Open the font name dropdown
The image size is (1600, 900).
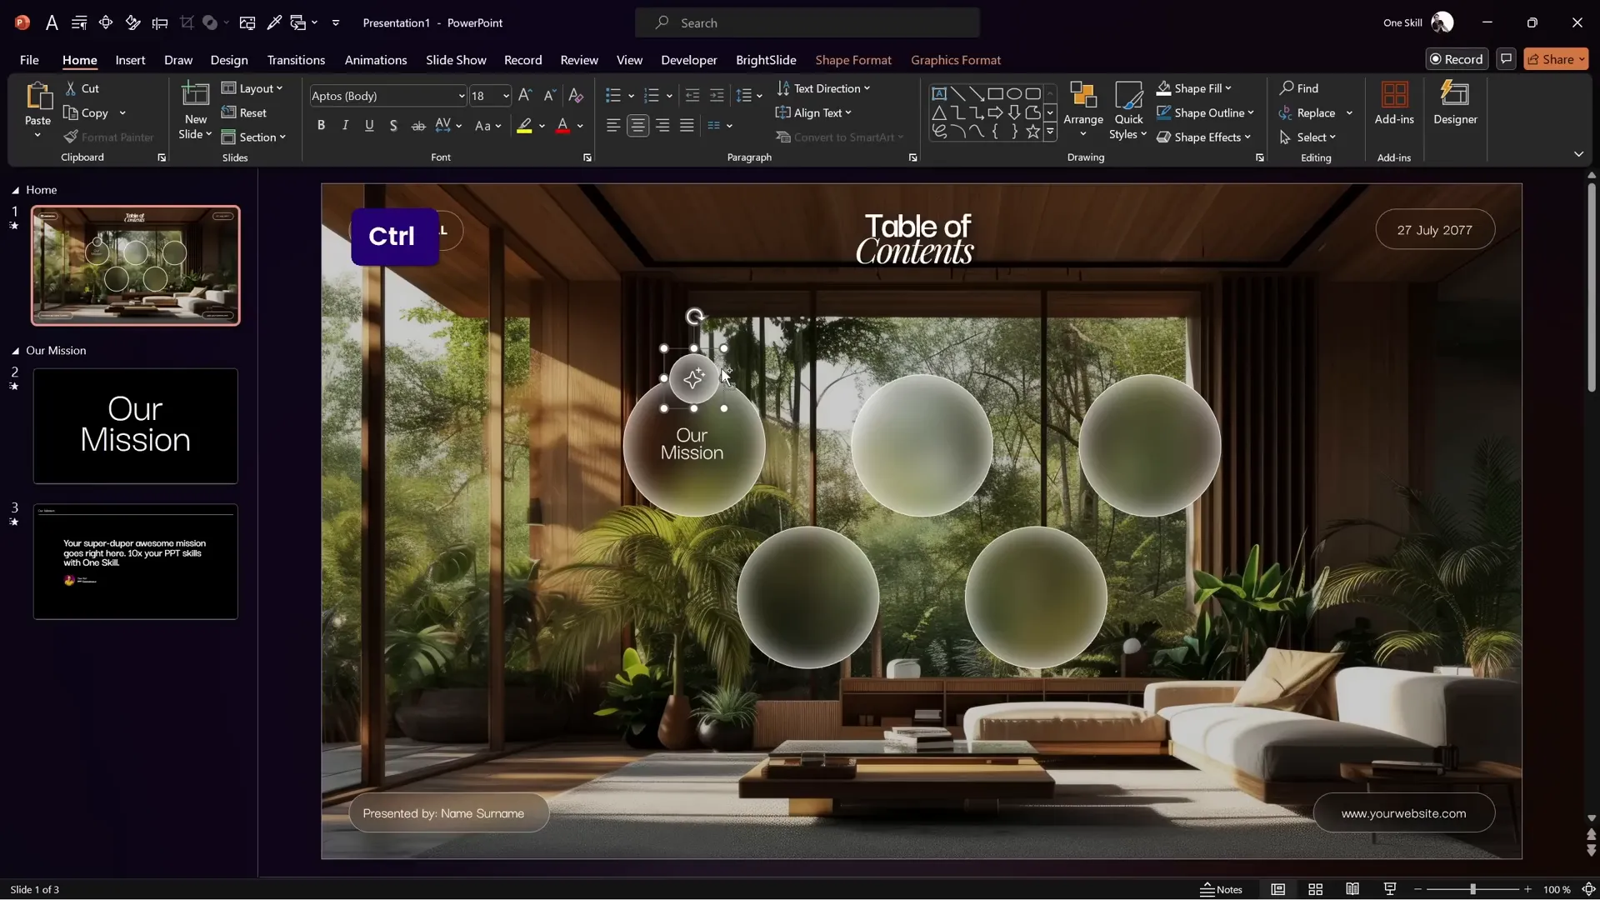461,96
